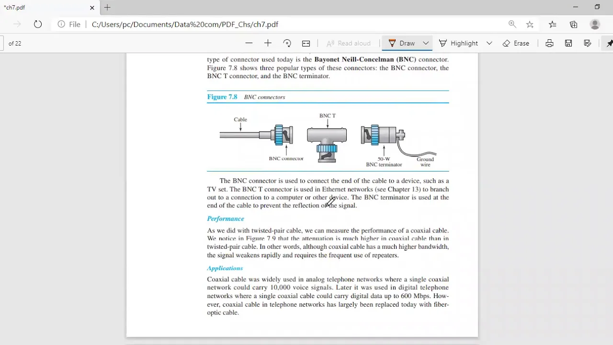The height and width of the screenshot is (345, 613).
Task: Pin the PDF toolbar
Action: coord(609,43)
